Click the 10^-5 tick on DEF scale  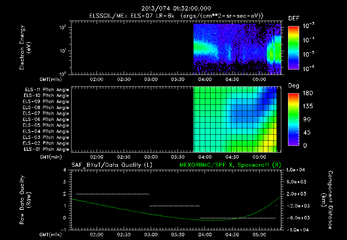(308, 54)
